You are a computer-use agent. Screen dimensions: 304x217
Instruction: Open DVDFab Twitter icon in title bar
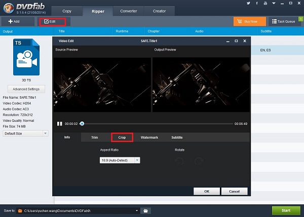pyautogui.click(x=248, y=3)
